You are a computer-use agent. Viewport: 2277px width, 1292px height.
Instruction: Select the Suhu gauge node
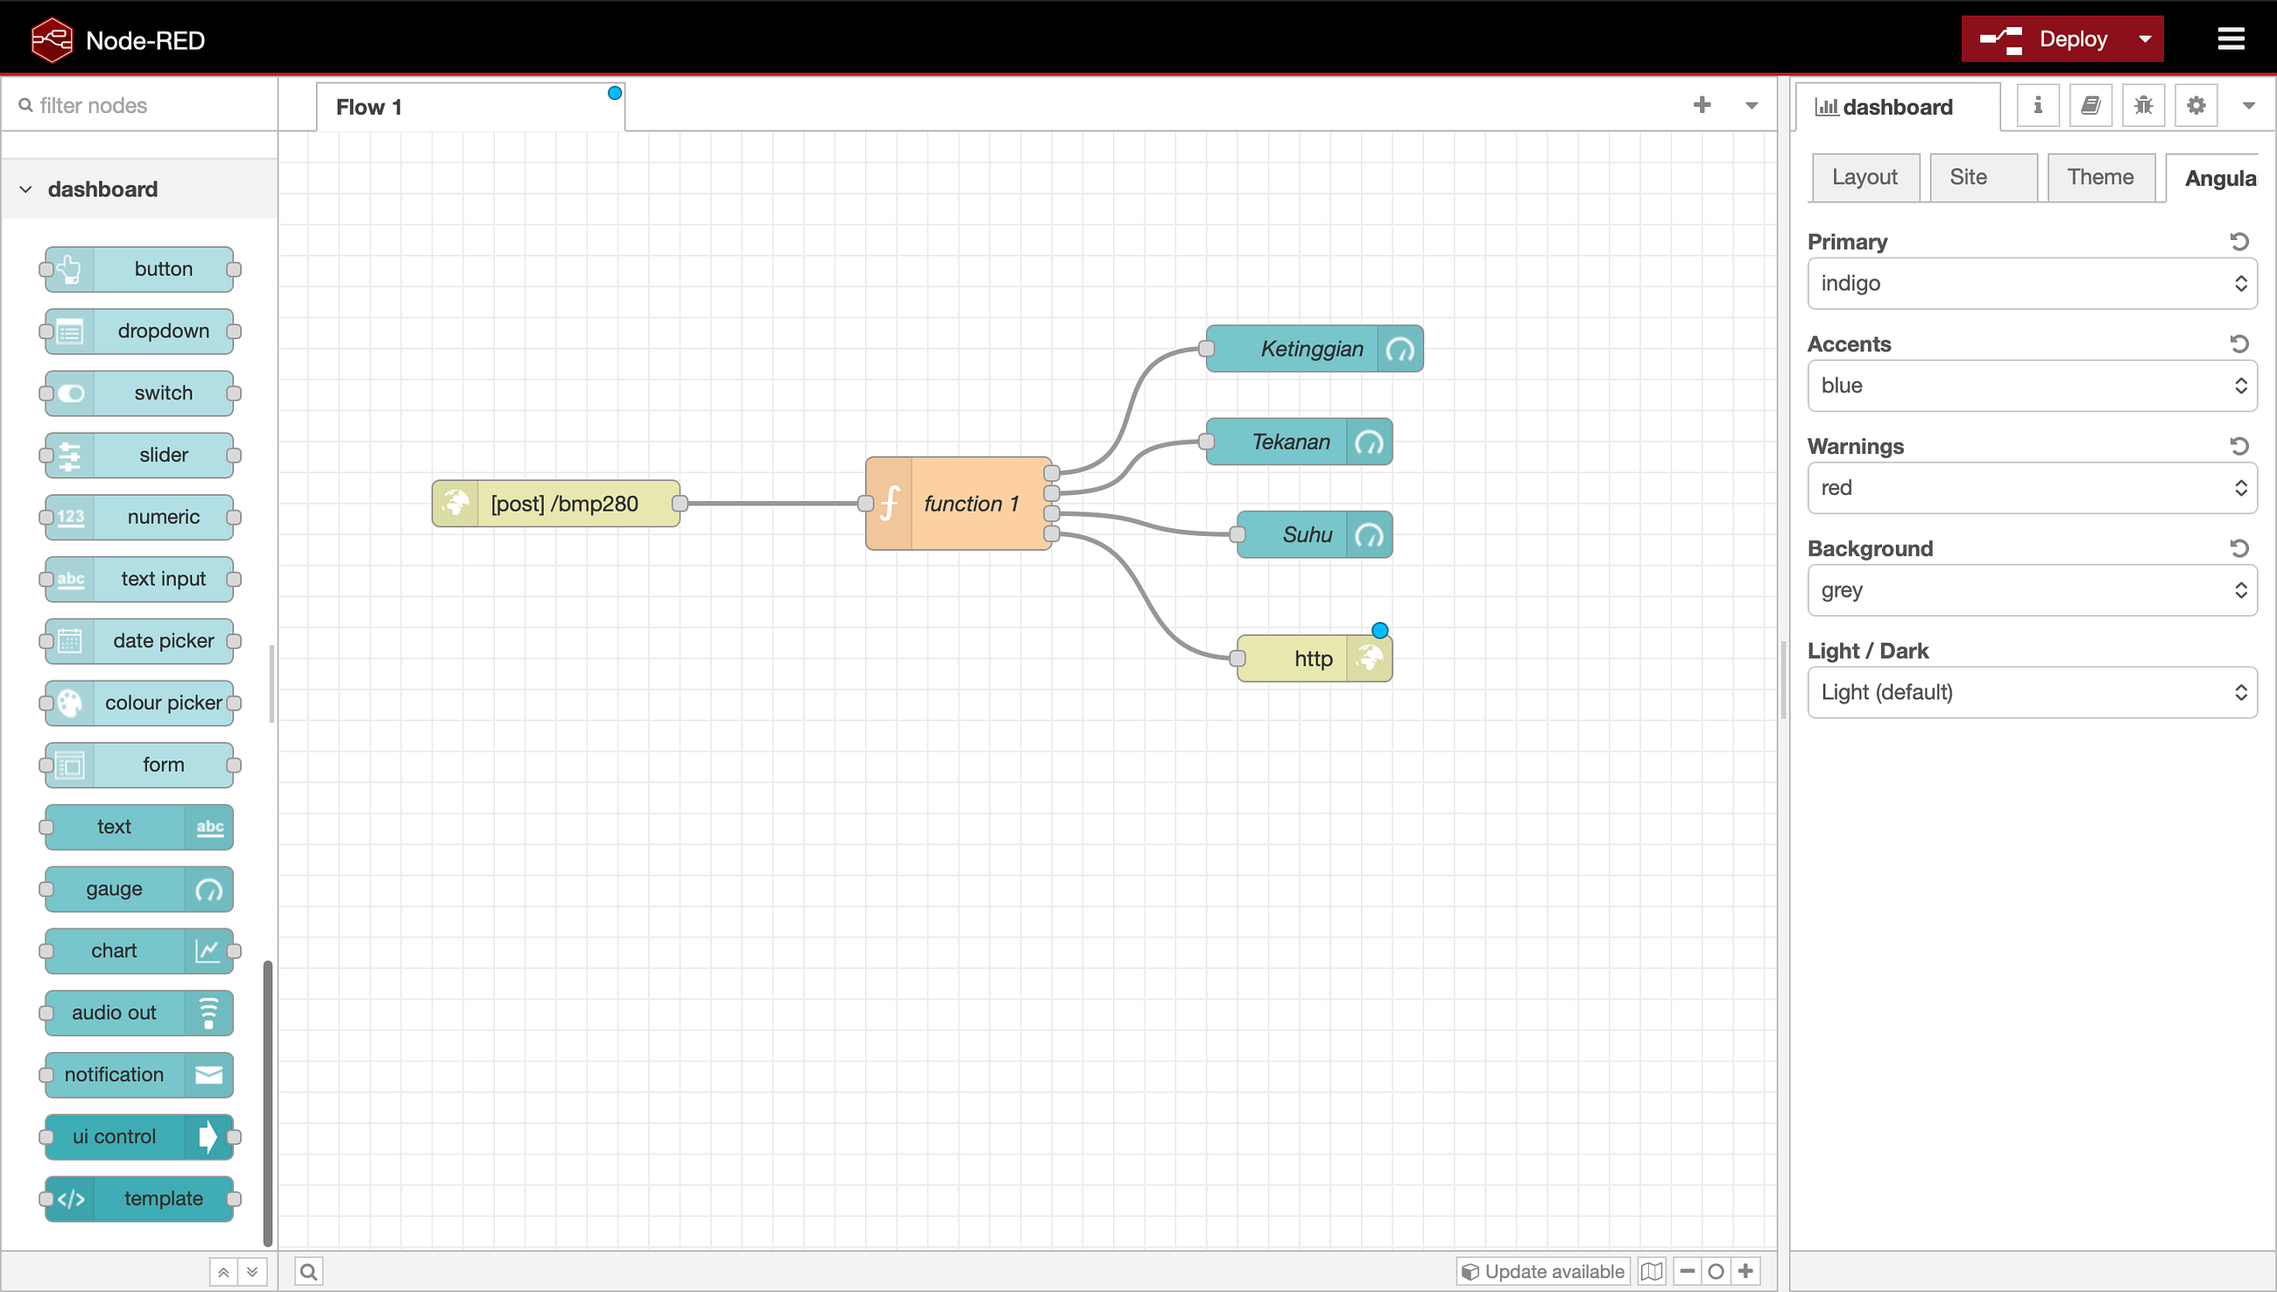pos(1314,534)
